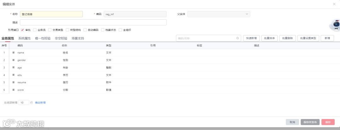Enable the 业务流 checkbox
Screen dimensions: 340x130
click(x=35, y=30)
